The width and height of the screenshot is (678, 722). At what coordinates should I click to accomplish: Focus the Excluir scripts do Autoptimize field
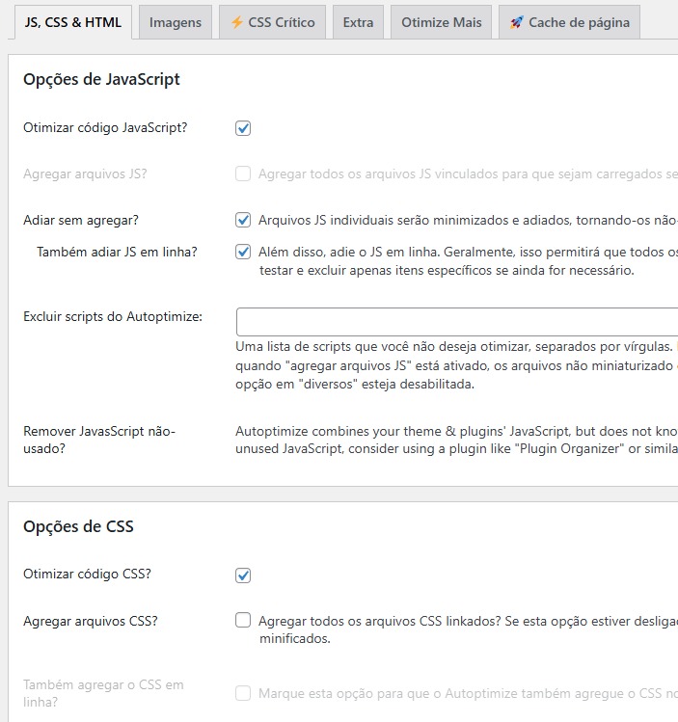[x=457, y=322]
